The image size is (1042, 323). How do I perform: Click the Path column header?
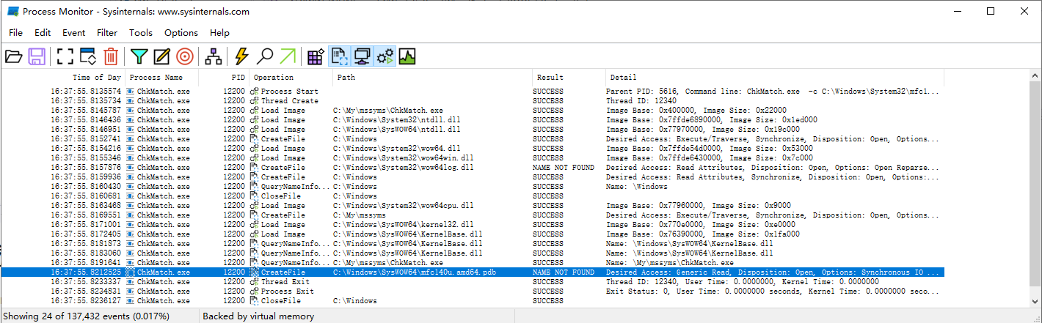click(433, 78)
